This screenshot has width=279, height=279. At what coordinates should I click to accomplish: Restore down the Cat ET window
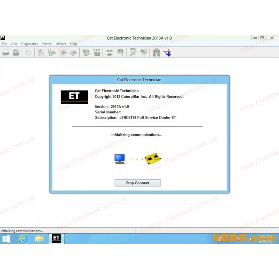(262, 38)
